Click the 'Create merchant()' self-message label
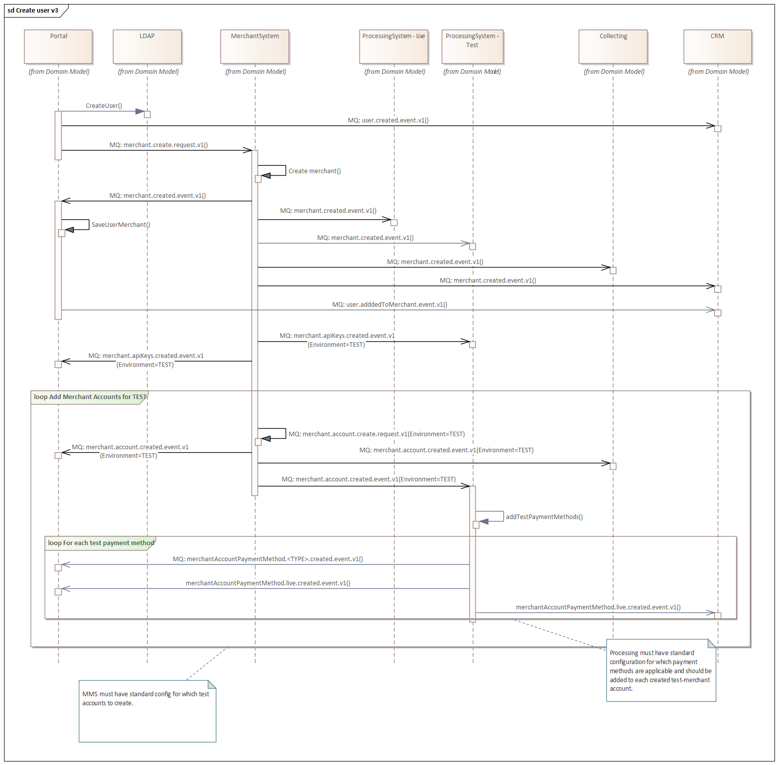779x765 pixels. coord(314,171)
